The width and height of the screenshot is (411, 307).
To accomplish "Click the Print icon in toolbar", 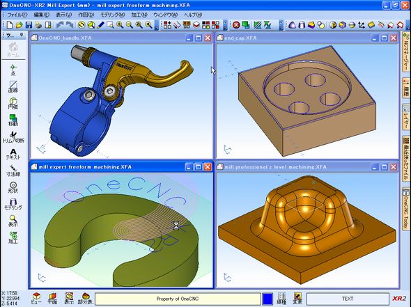I will (x=38, y=25).
